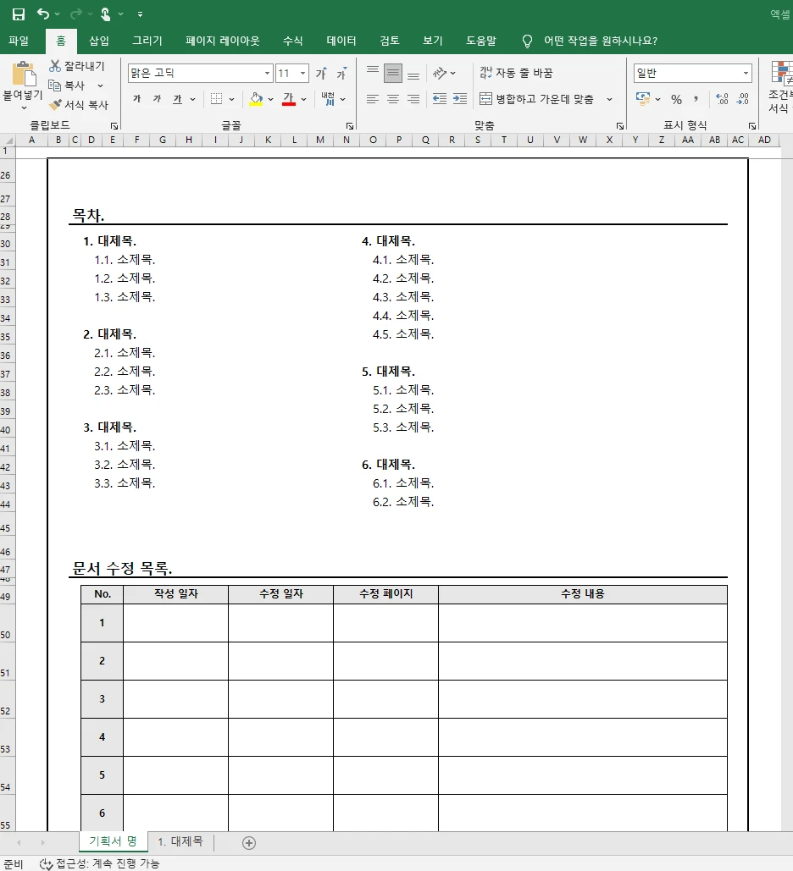Click the Redo arrow icon

click(75, 14)
